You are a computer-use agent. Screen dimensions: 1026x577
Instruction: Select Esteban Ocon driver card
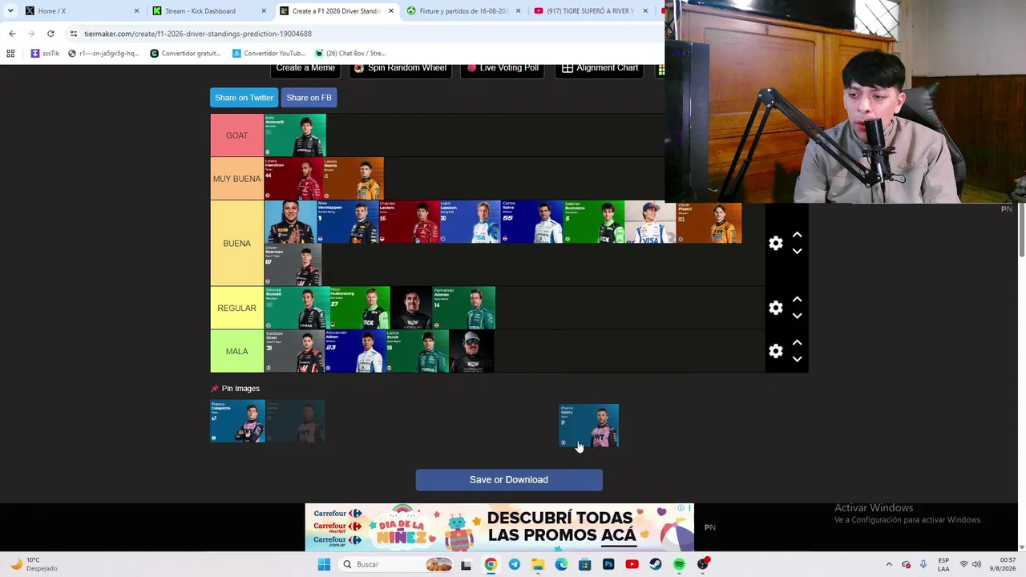[294, 351]
